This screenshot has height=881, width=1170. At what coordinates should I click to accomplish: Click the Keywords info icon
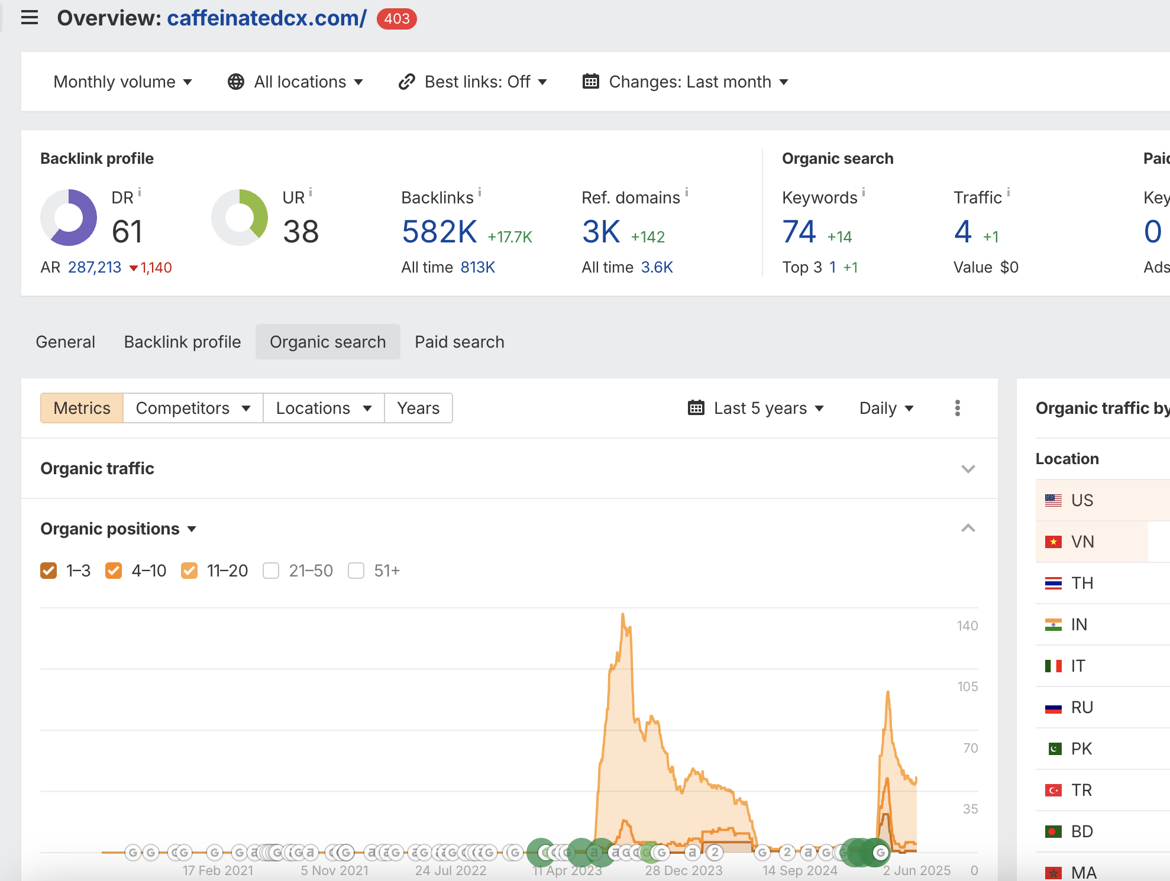click(x=864, y=192)
